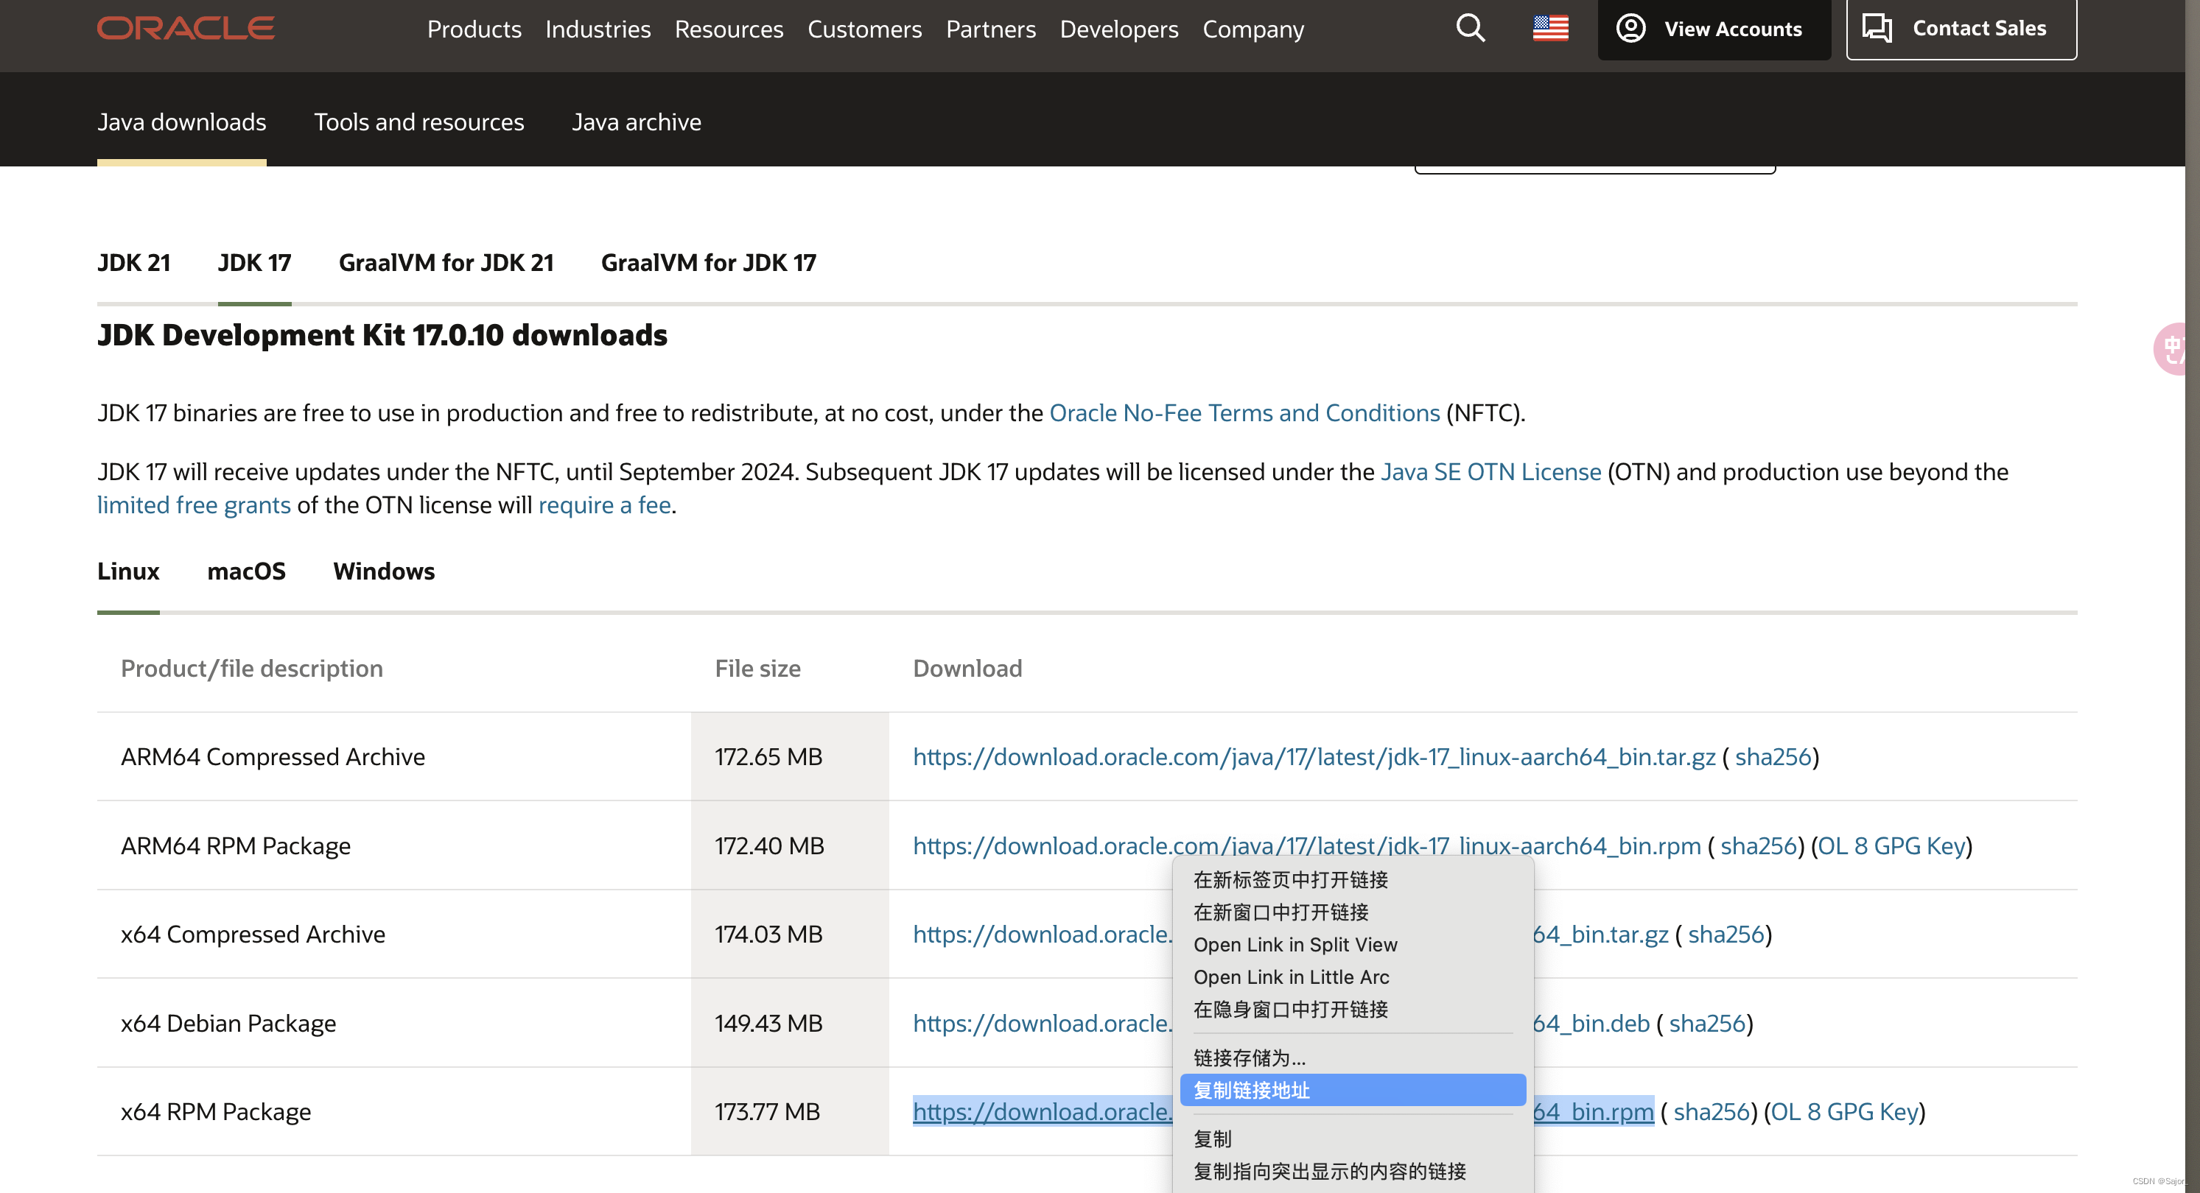Image resolution: width=2200 pixels, height=1193 pixels.
Task: Switch to GraalVM for JDK 21 tab
Action: 445,261
